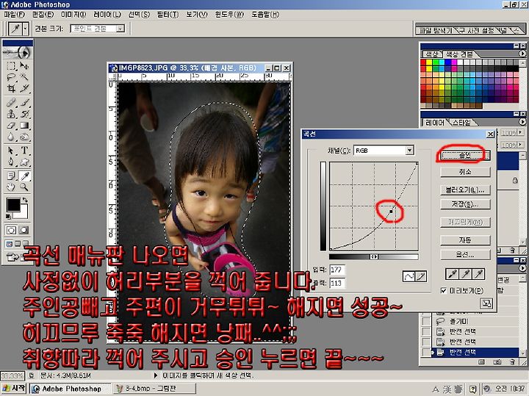
Task: Click the white background color swatch
Action: 24,213
